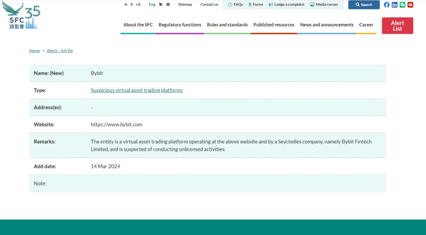Open the SFC WeChat icon

402,4
